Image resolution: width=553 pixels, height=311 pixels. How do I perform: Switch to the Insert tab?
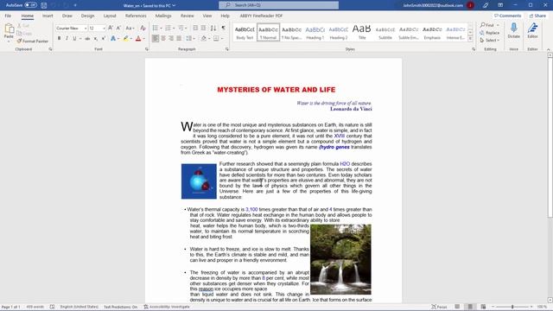(48, 16)
